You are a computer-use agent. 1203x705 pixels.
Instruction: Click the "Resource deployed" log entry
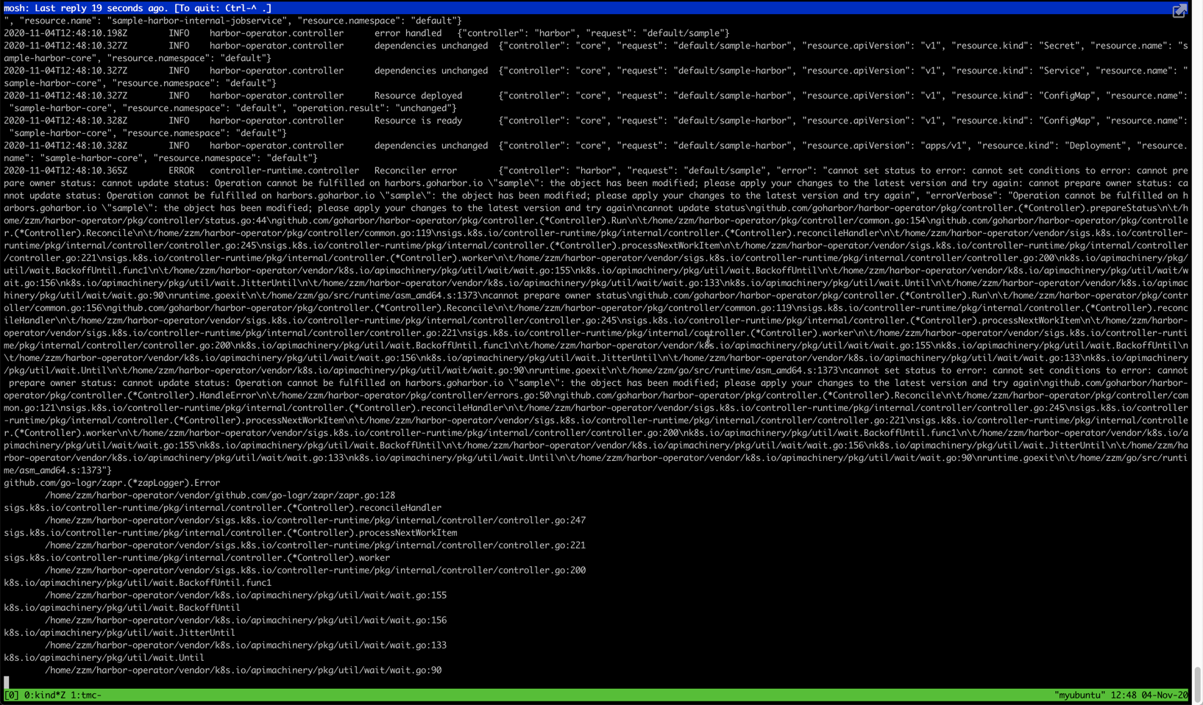(x=418, y=95)
